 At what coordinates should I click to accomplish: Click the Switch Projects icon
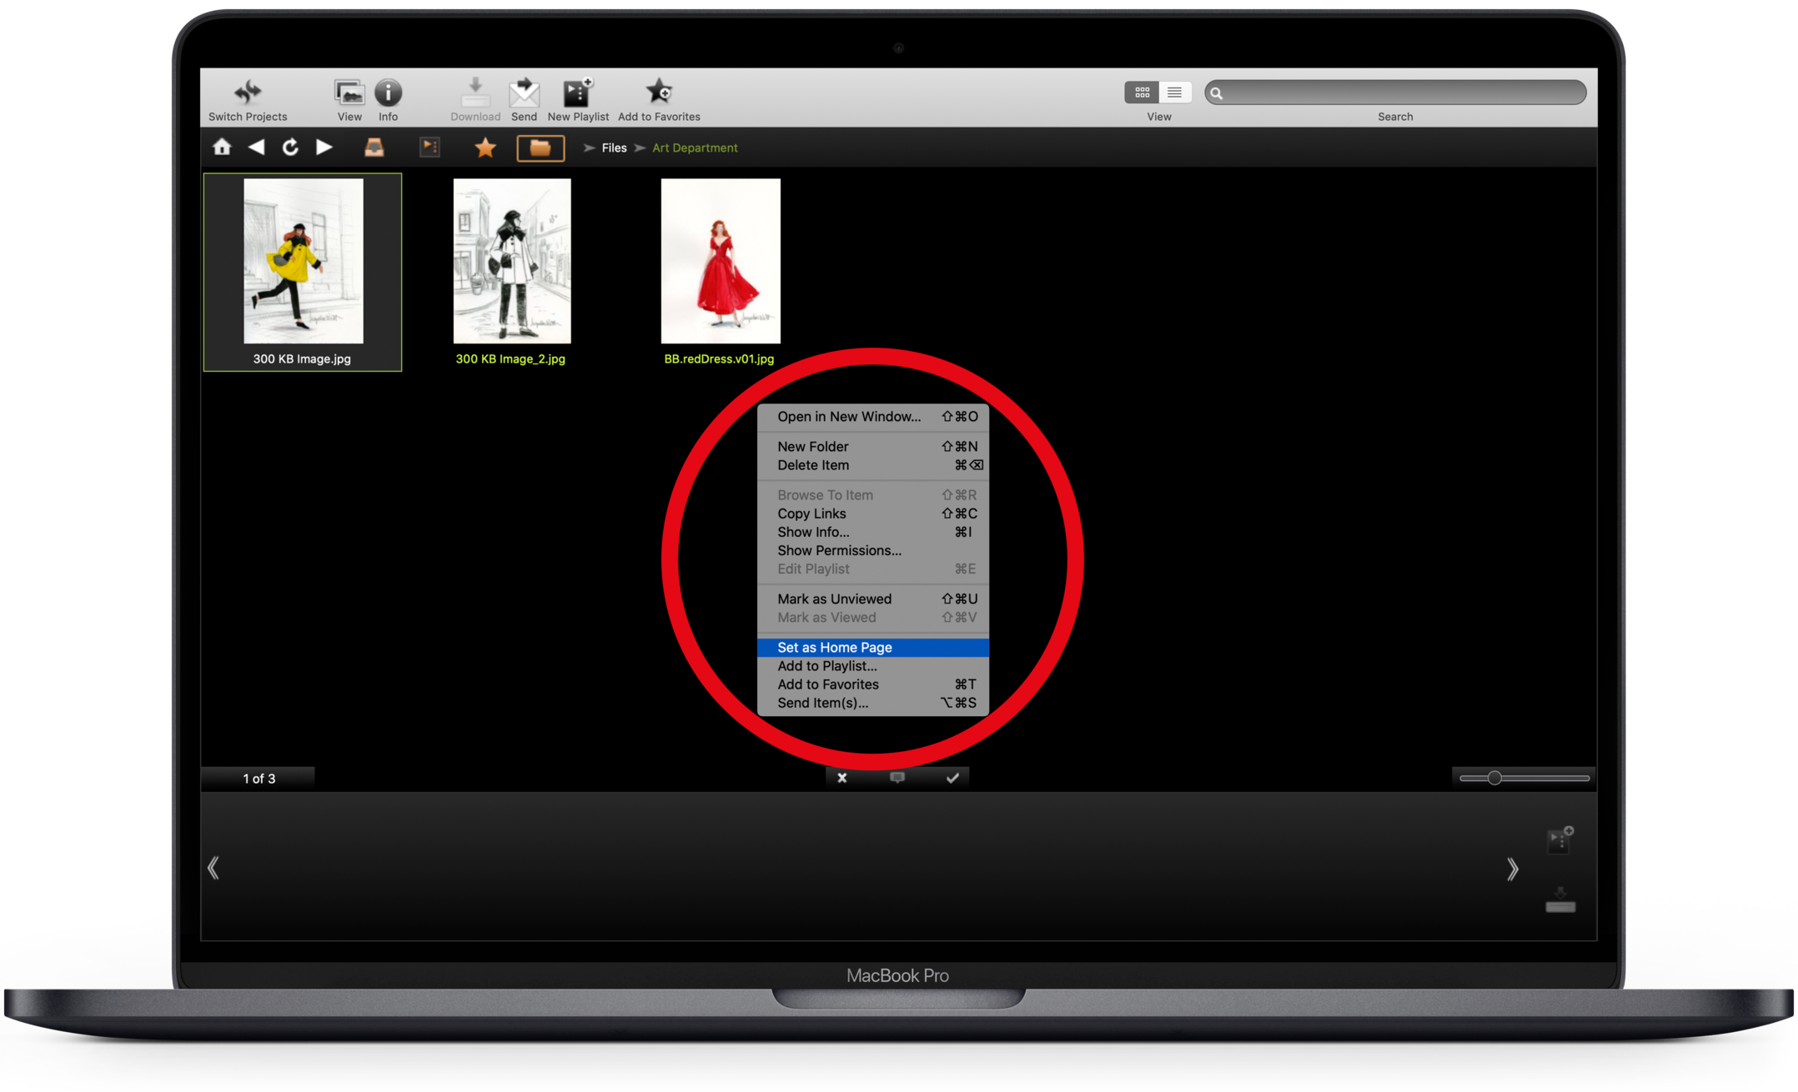point(247,93)
